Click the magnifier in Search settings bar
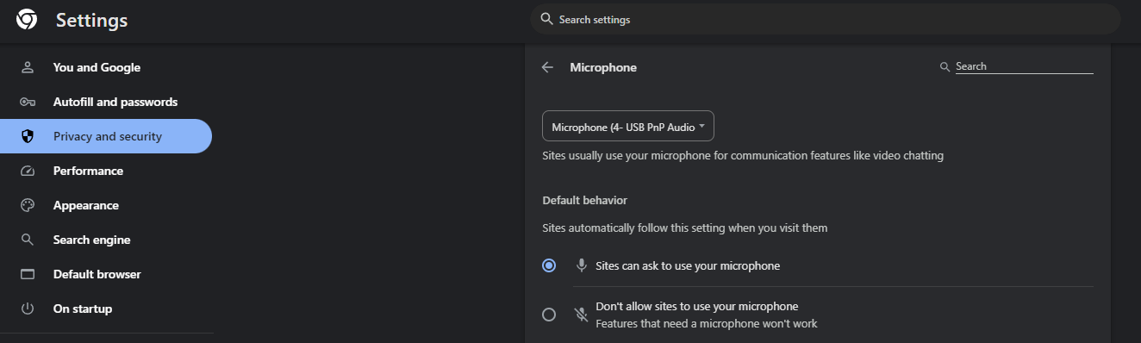Image resolution: width=1141 pixels, height=343 pixels. tap(546, 19)
